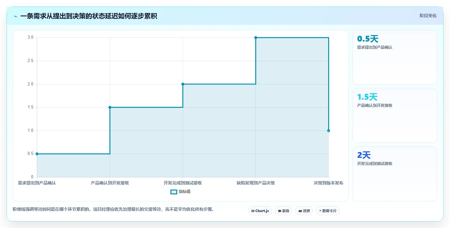450x228 pixels.
Task: Toggle the 指标值 legend swatch
Action: [x=174, y=192]
